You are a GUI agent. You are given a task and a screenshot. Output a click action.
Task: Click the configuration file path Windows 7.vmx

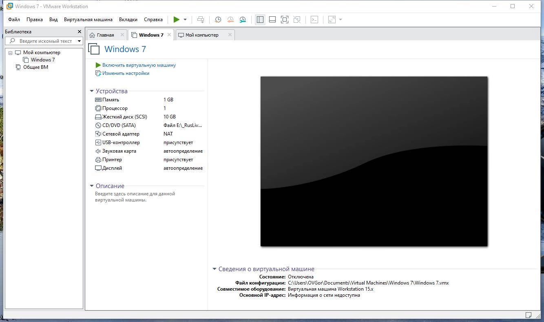(368, 283)
